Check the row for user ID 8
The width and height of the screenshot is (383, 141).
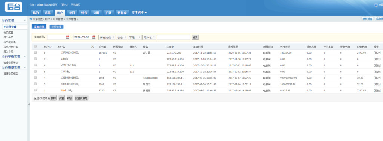(x=36, y=53)
